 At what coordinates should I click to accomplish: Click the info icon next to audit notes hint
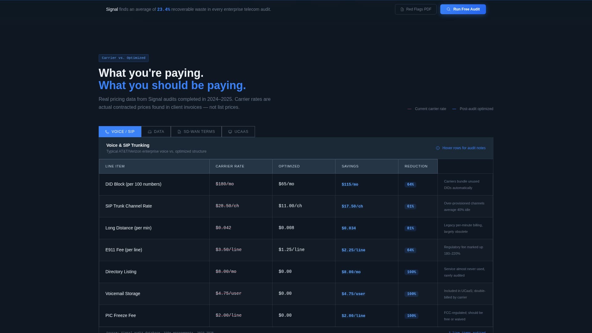tap(438, 148)
